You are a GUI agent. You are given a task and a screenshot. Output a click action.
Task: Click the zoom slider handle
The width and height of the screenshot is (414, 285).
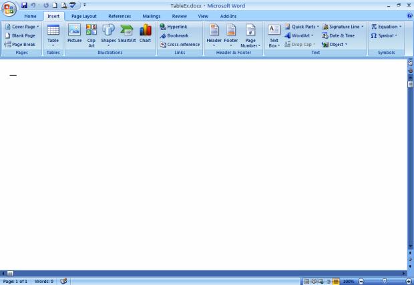click(x=384, y=282)
